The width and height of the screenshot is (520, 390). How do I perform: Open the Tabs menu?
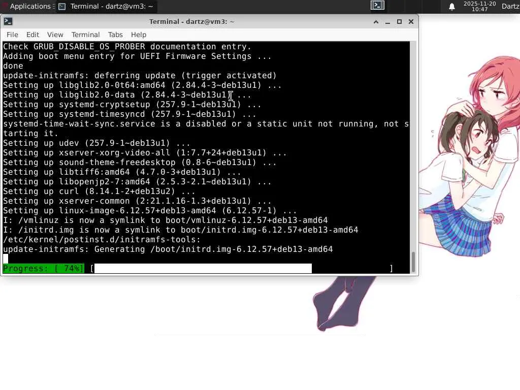tap(115, 35)
